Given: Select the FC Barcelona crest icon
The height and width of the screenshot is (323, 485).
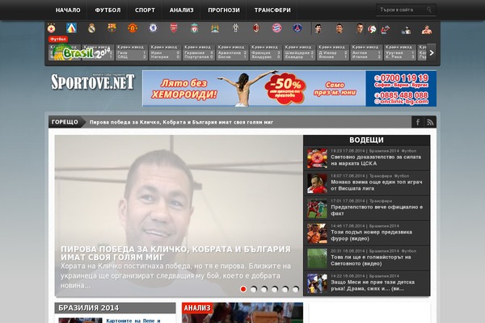Looking at the screenshot, I should tap(112, 28).
